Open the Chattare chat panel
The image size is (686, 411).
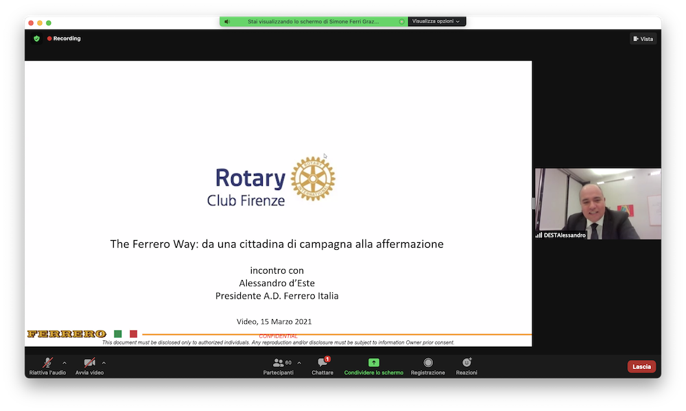tap(322, 366)
